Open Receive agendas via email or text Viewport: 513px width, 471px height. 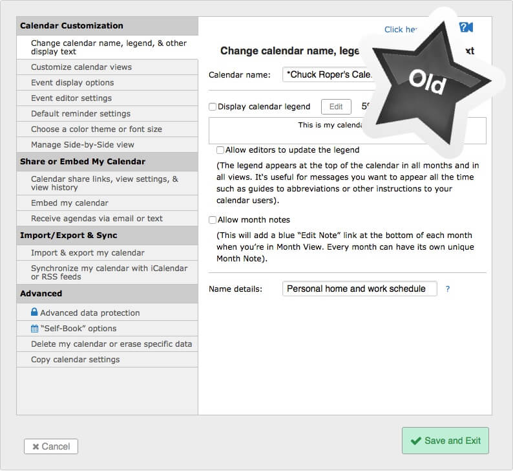107,219
